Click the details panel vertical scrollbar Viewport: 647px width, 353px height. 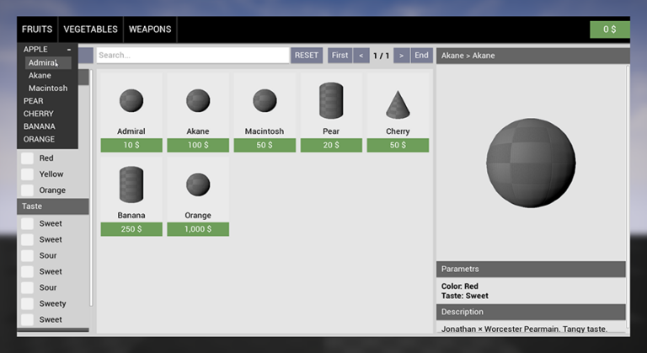click(628, 196)
